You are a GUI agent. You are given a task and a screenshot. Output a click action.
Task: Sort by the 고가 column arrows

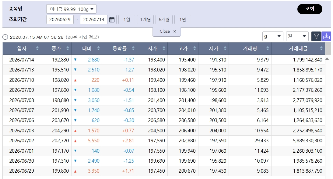[x=195, y=48]
